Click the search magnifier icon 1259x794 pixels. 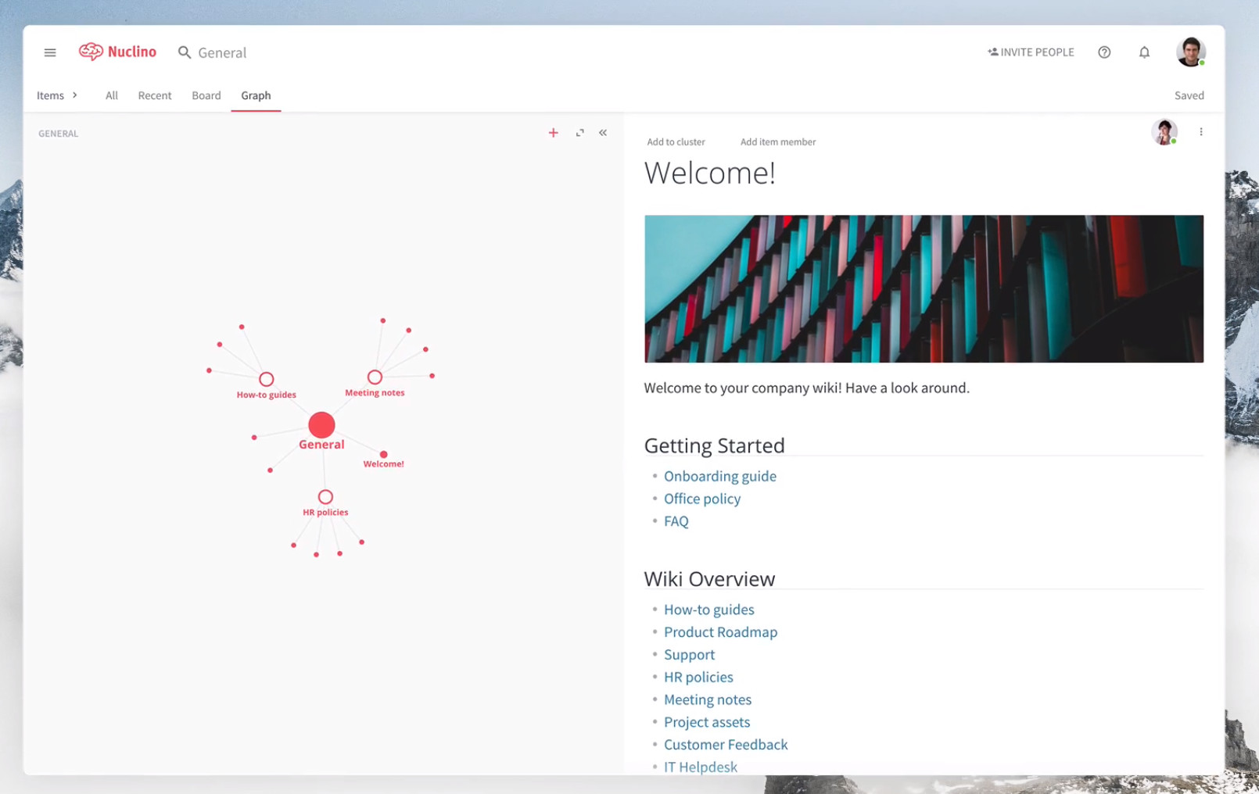(185, 52)
